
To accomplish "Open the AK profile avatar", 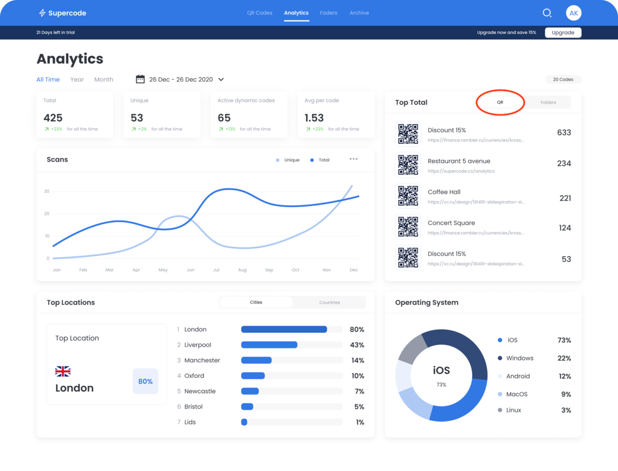I will (573, 13).
